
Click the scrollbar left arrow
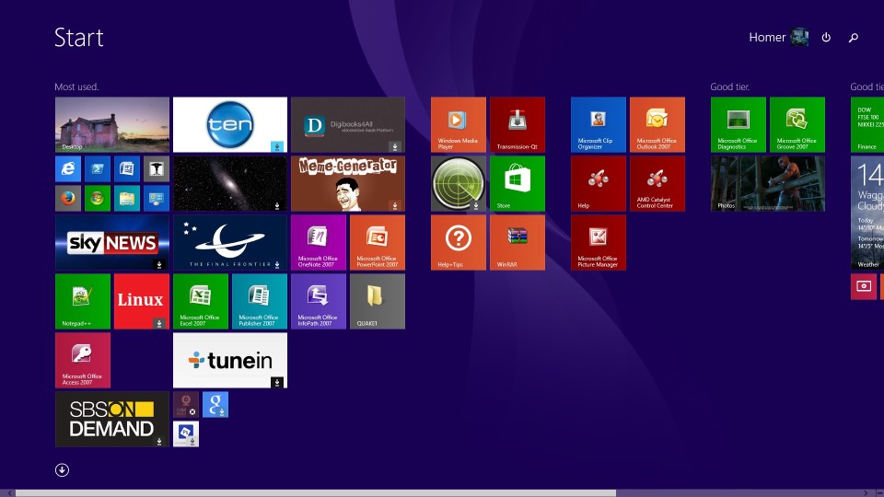9,493
